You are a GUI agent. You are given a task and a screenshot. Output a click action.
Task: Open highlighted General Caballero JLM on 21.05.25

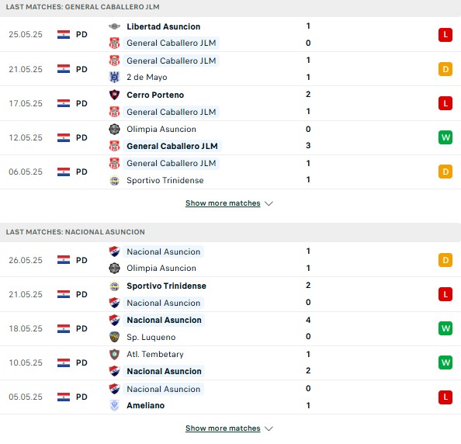171,61
